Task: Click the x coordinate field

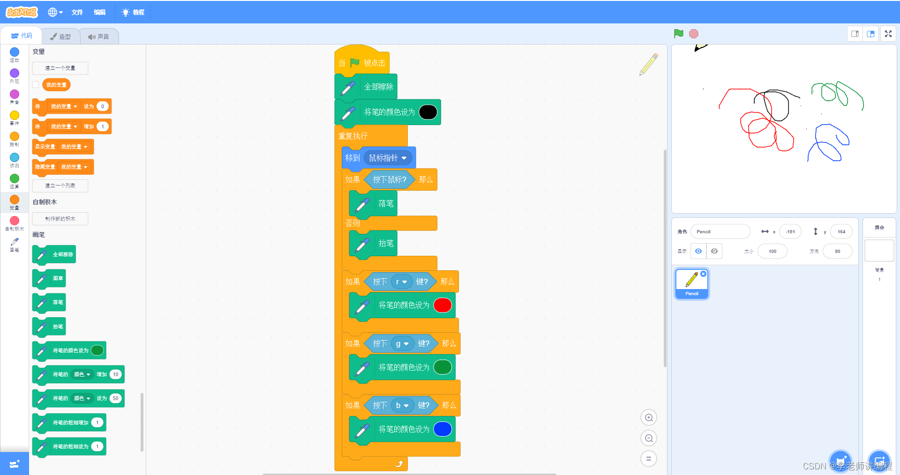Action: (x=790, y=231)
